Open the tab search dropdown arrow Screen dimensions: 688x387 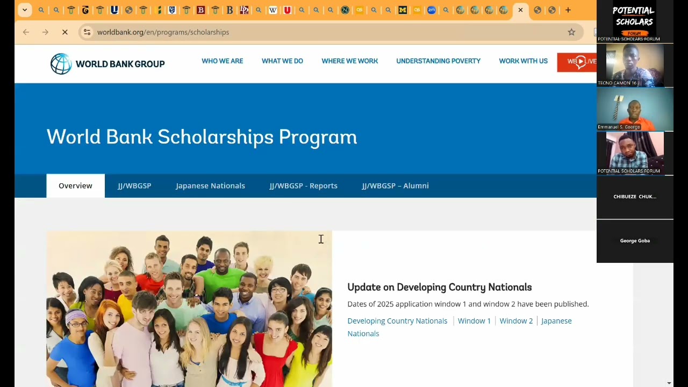pos(25,10)
